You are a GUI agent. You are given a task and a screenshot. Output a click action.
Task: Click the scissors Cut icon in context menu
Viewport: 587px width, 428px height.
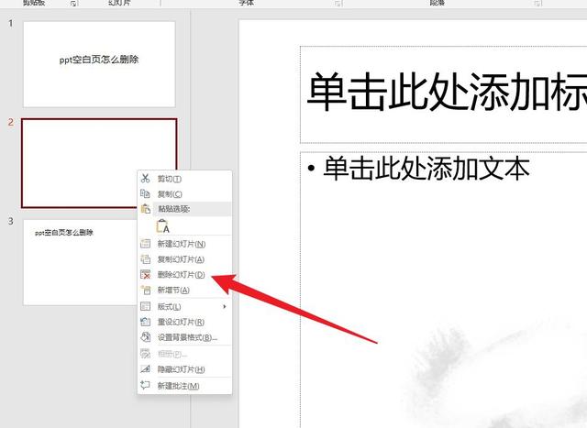(x=145, y=179)
